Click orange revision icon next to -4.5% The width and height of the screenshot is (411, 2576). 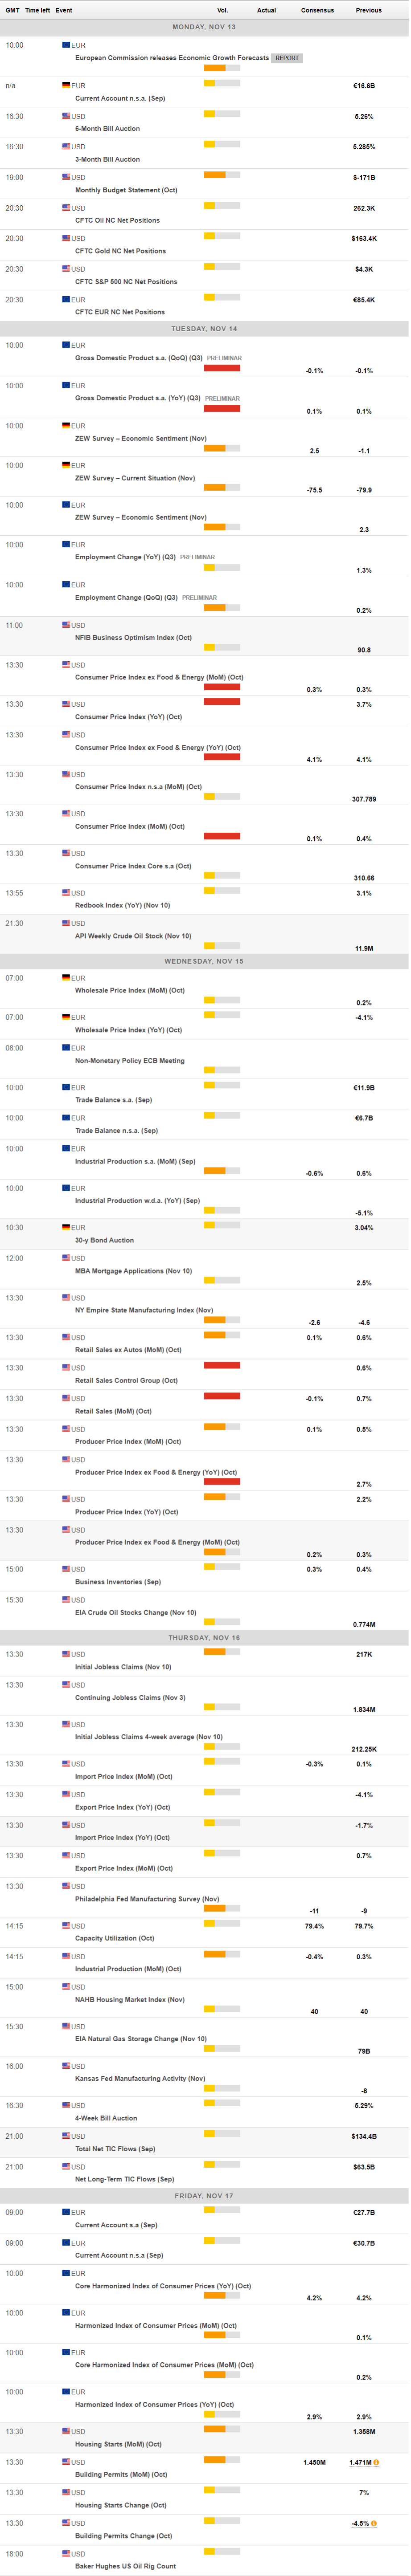(374, 2522)
